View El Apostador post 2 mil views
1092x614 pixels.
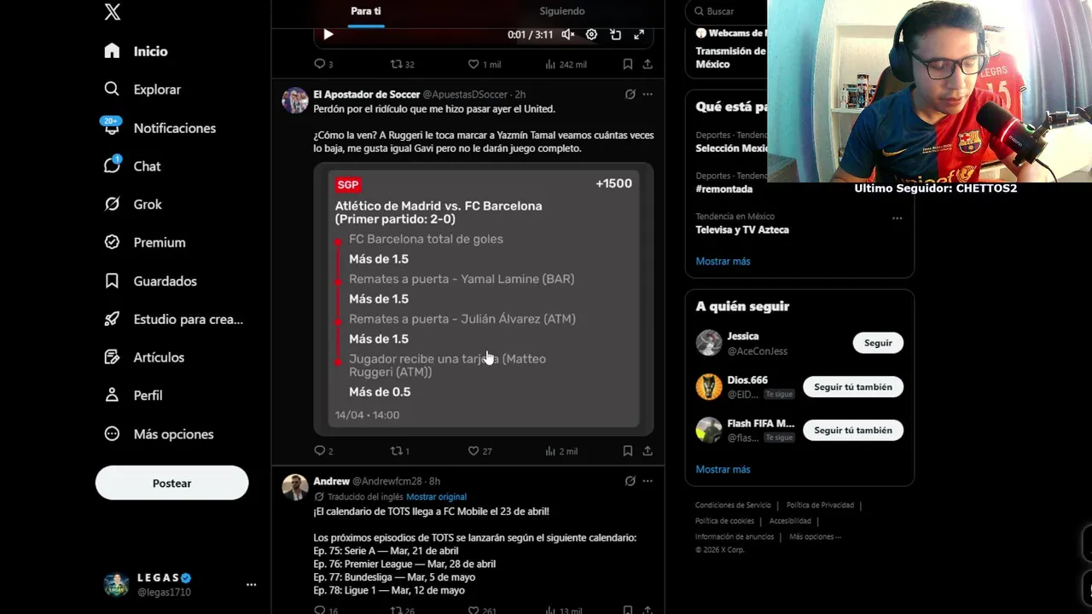(x=562, y=451)
